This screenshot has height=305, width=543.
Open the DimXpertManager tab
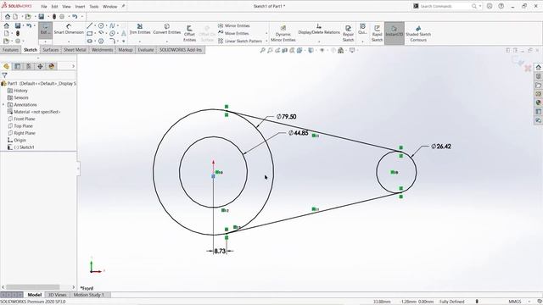[40, 66]
